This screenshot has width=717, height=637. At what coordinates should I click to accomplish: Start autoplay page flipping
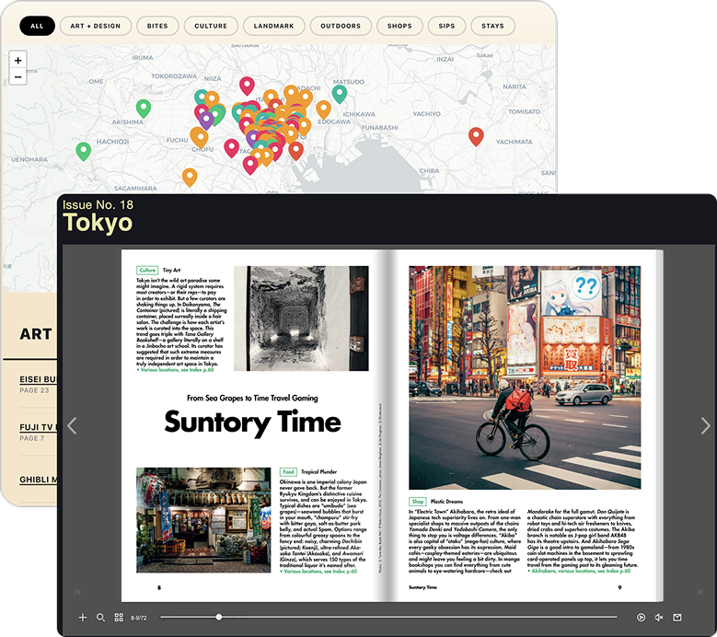[x=642, y=618]
